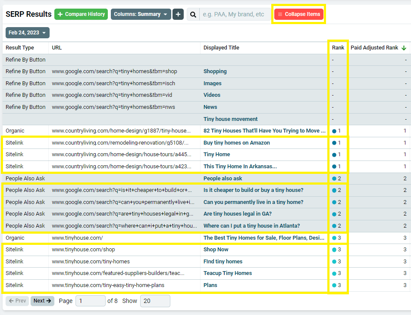Open the Shopping title link
This screenshot has height=315, width=411.
click(x=215, y=71)
